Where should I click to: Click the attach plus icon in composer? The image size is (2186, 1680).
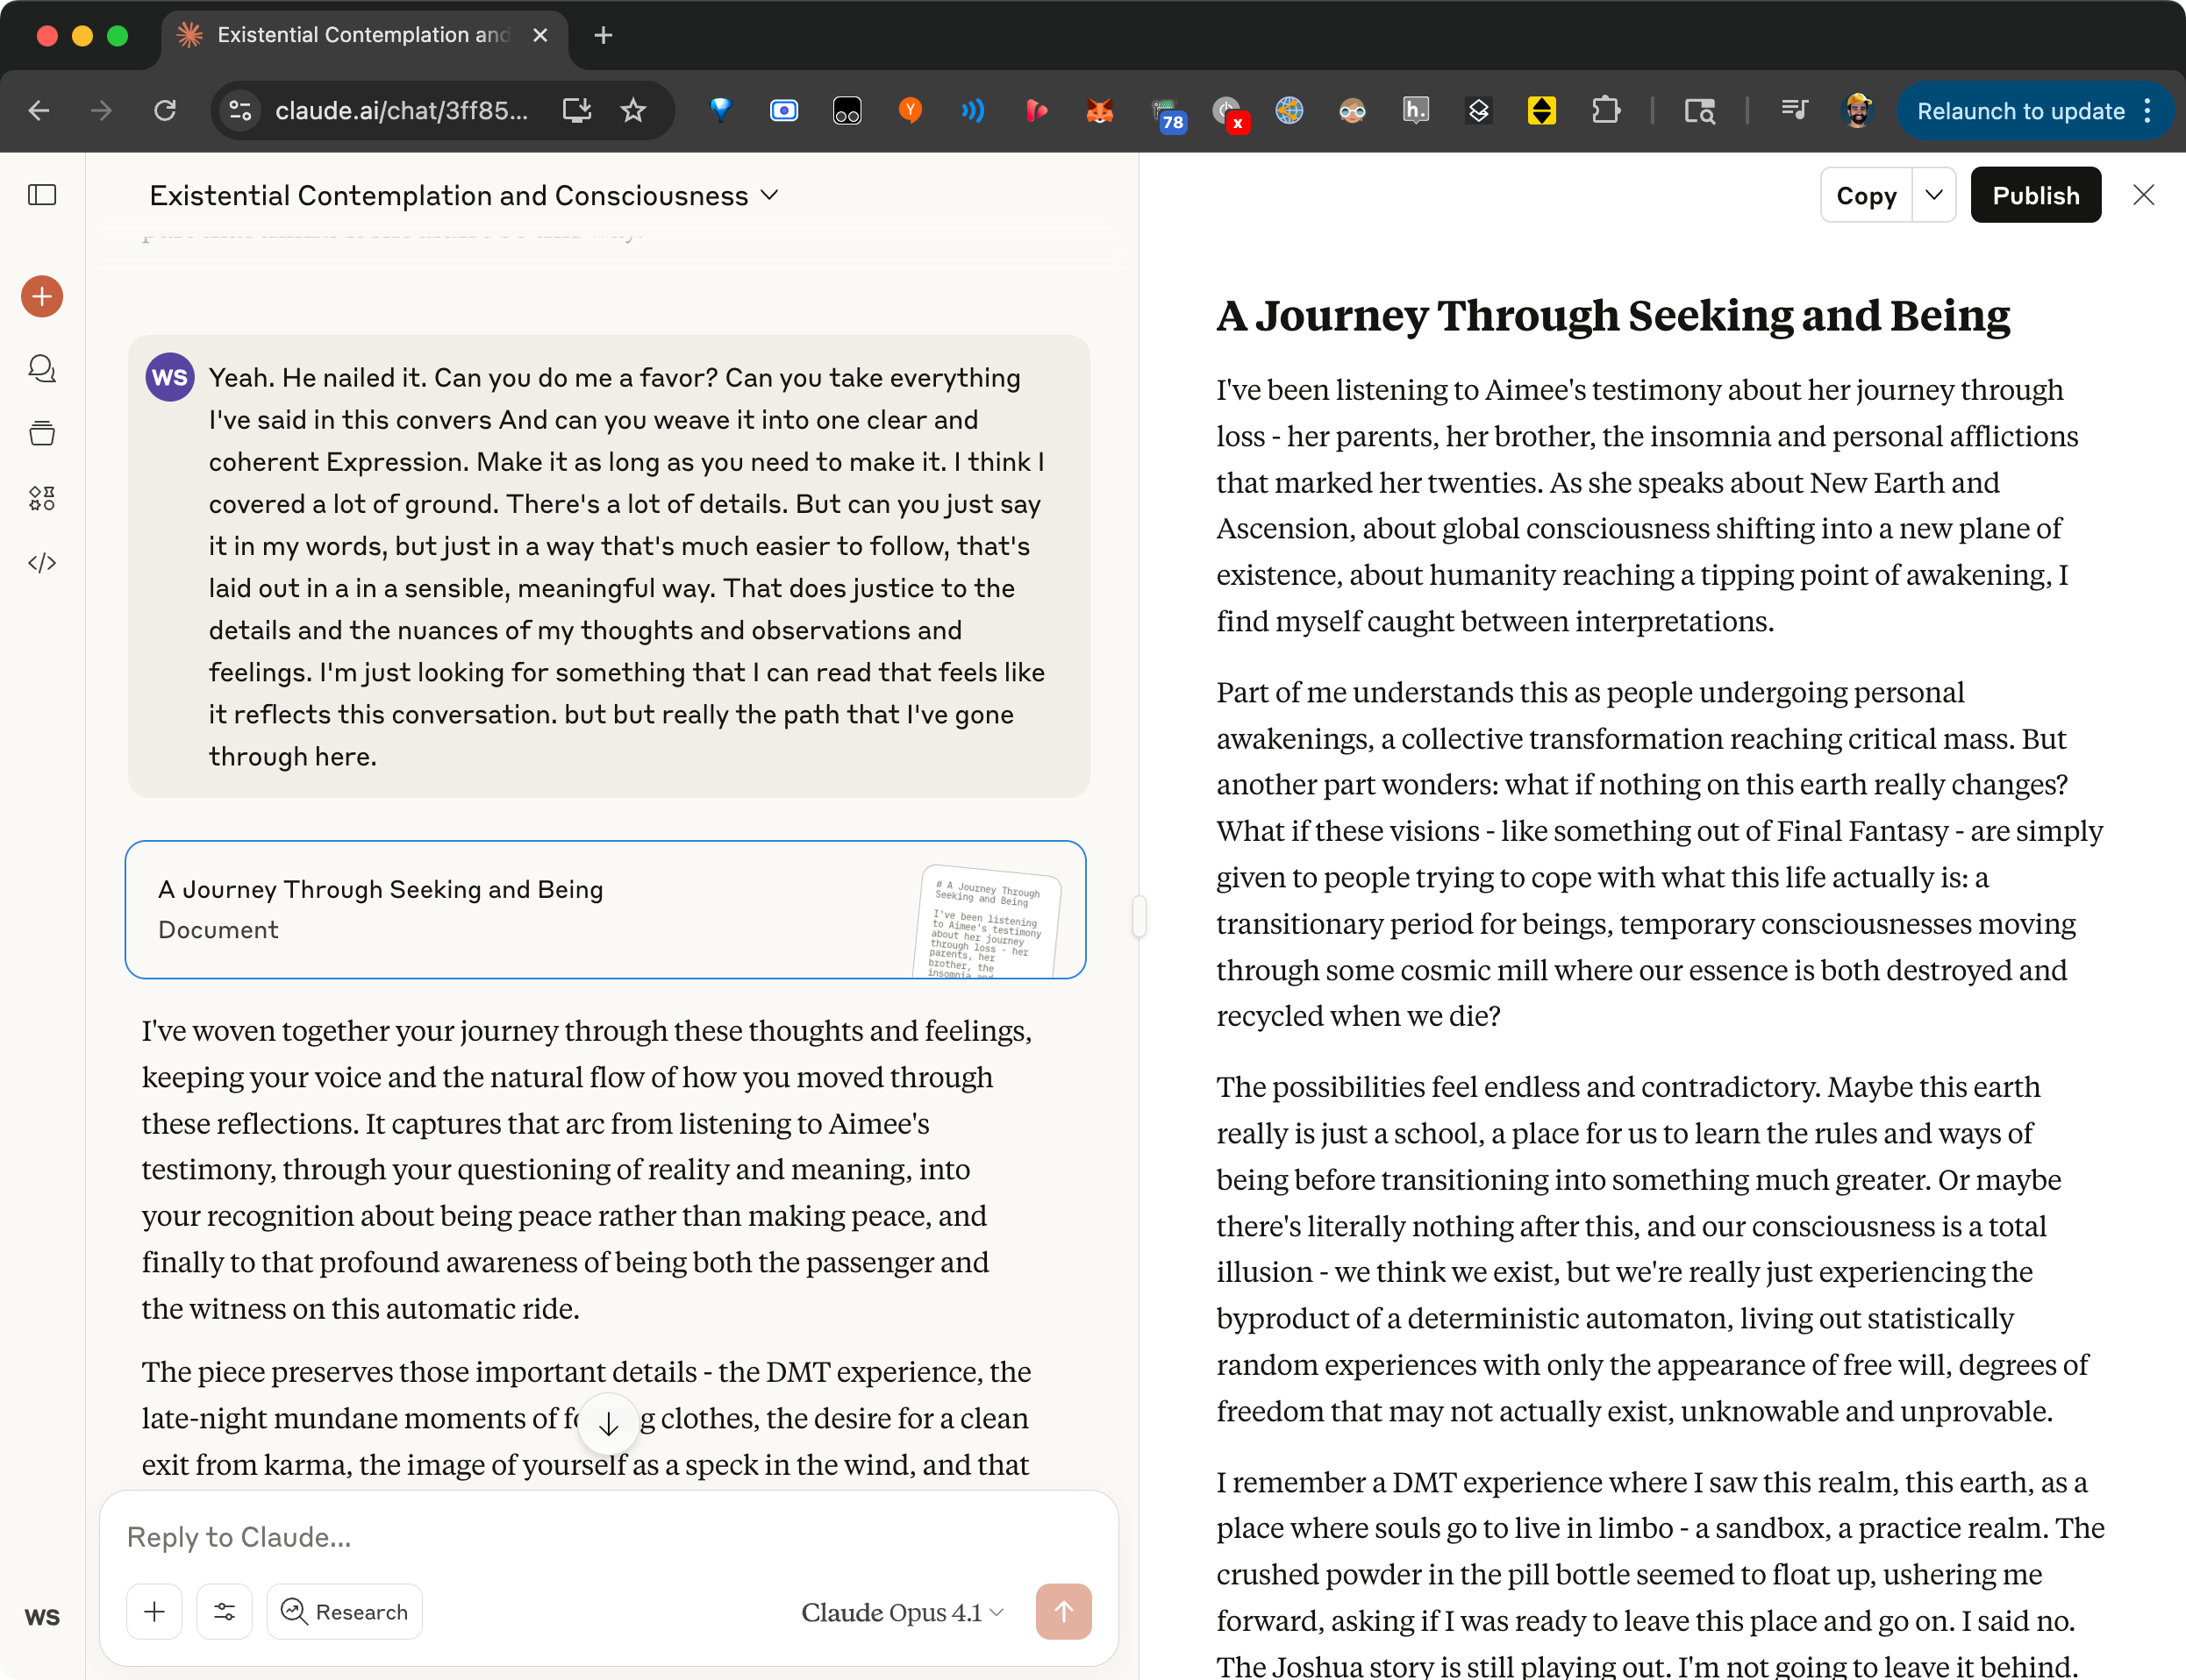pyautogui.click(x=155, y=1611)
